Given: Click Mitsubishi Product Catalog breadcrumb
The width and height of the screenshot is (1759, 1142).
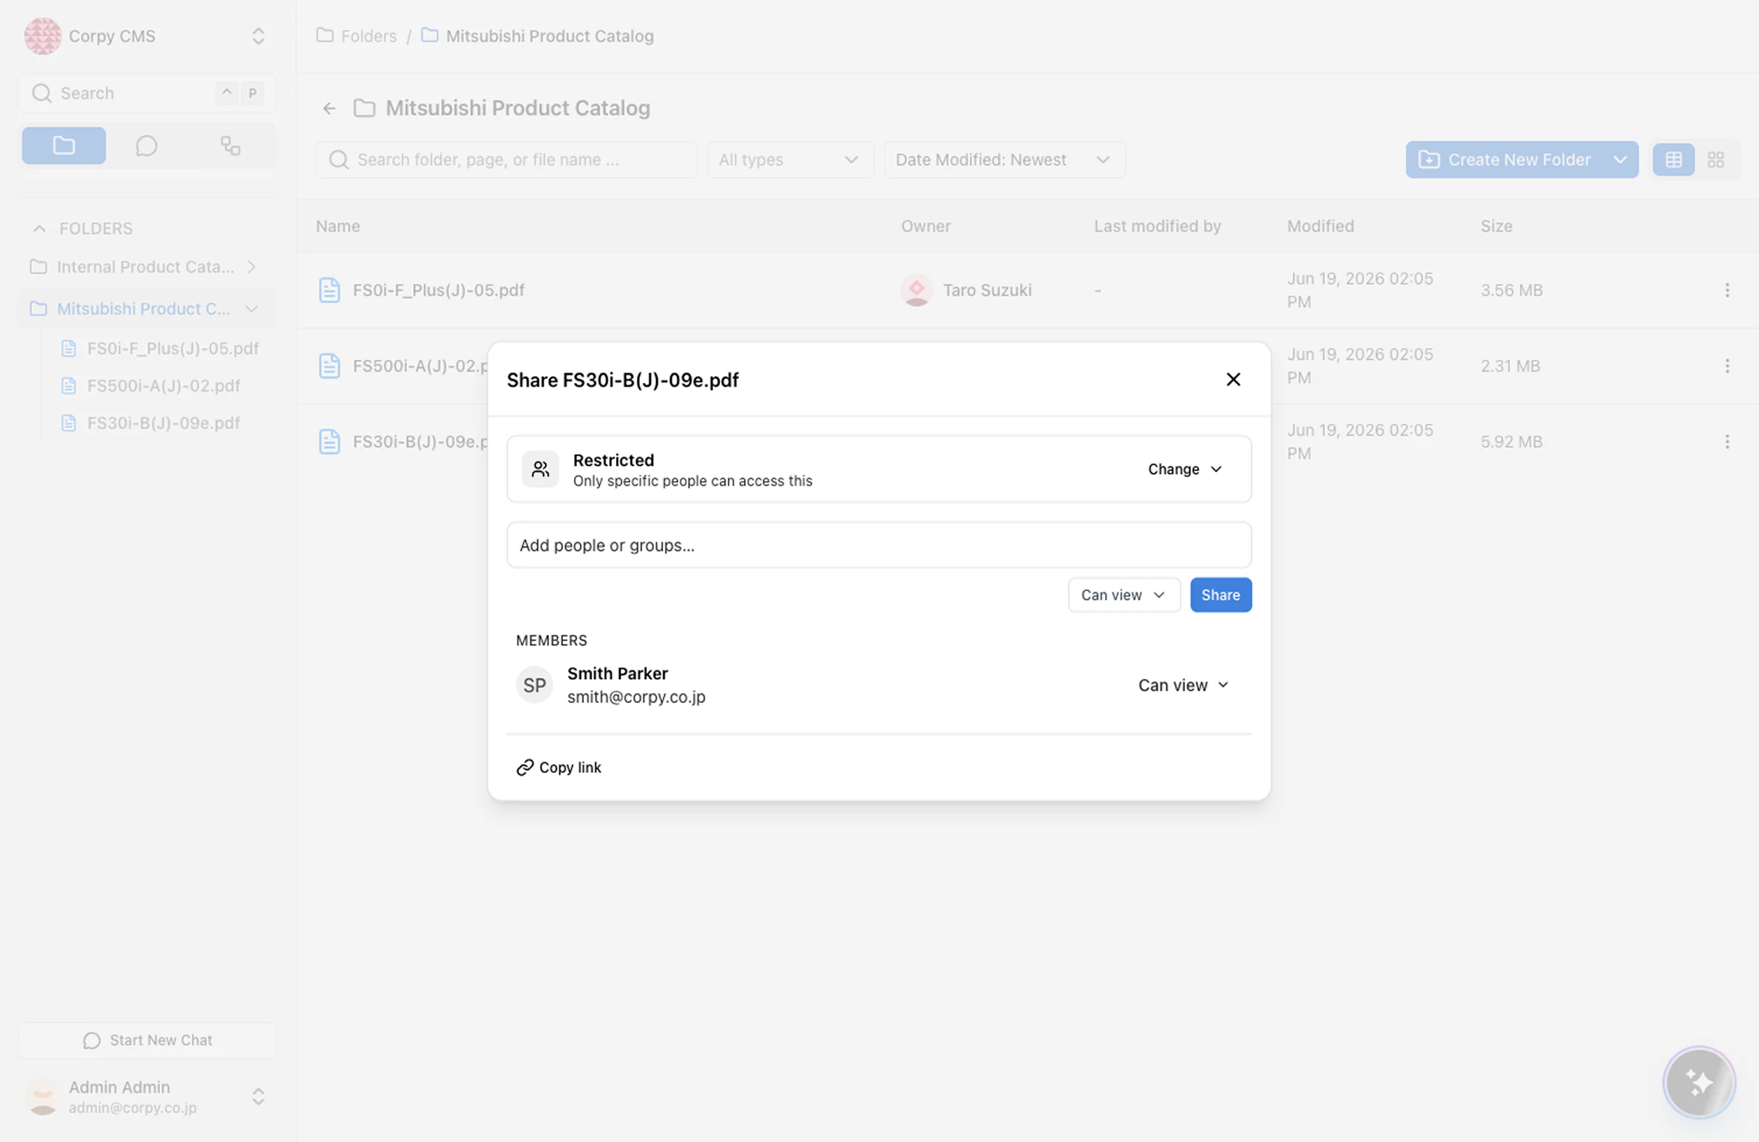Looking at the screenshot, I should (549, 36).
